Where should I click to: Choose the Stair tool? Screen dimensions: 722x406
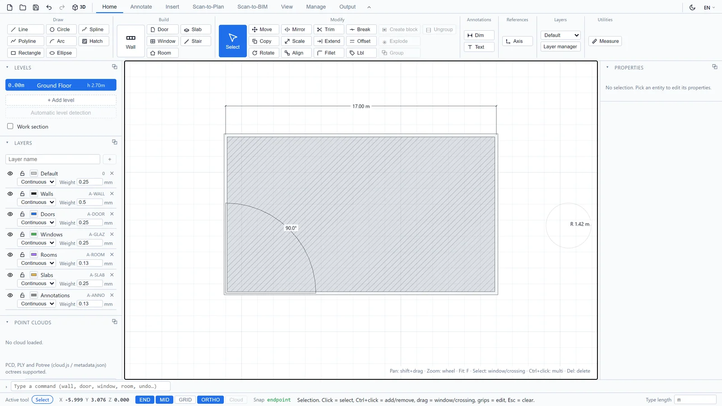tap(196, 41)
